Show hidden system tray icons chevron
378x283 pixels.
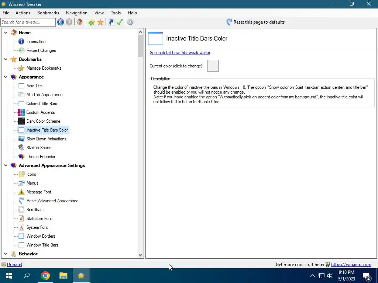pos(312,276)
